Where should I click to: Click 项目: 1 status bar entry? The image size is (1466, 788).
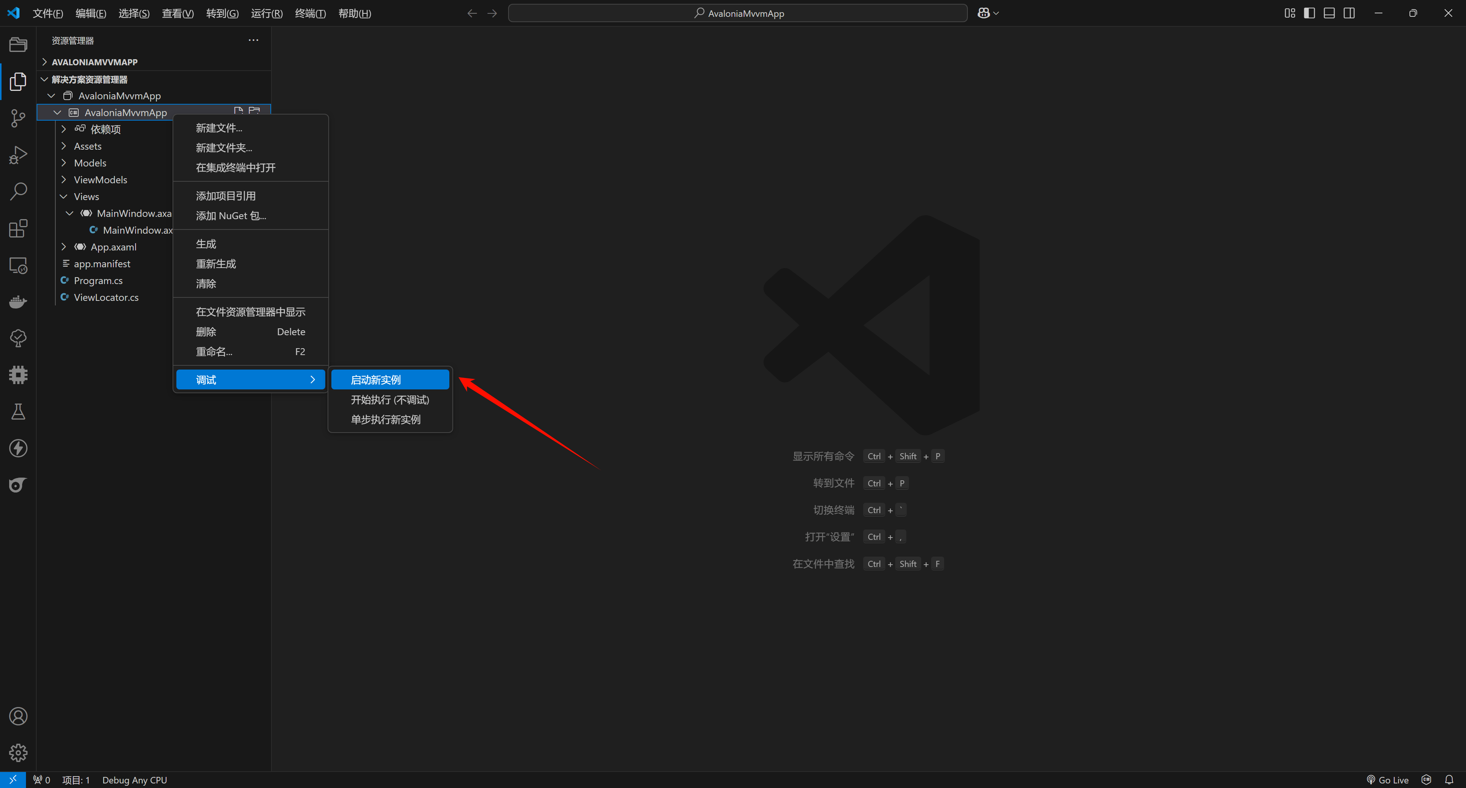(76, 780)
